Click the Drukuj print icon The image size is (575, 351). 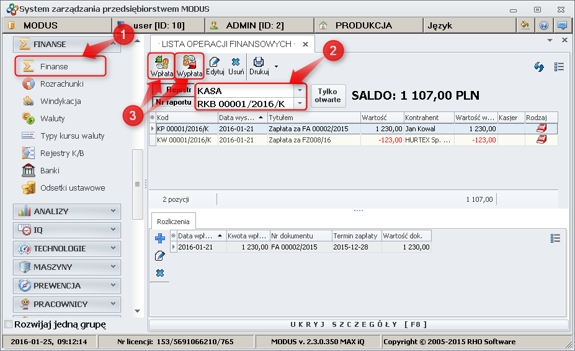click(259, 66)
